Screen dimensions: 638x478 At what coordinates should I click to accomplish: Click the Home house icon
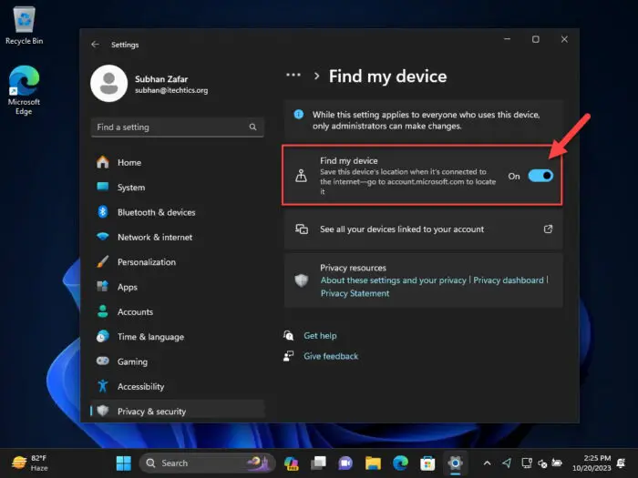pyautogui.click(x=102, y=162)
